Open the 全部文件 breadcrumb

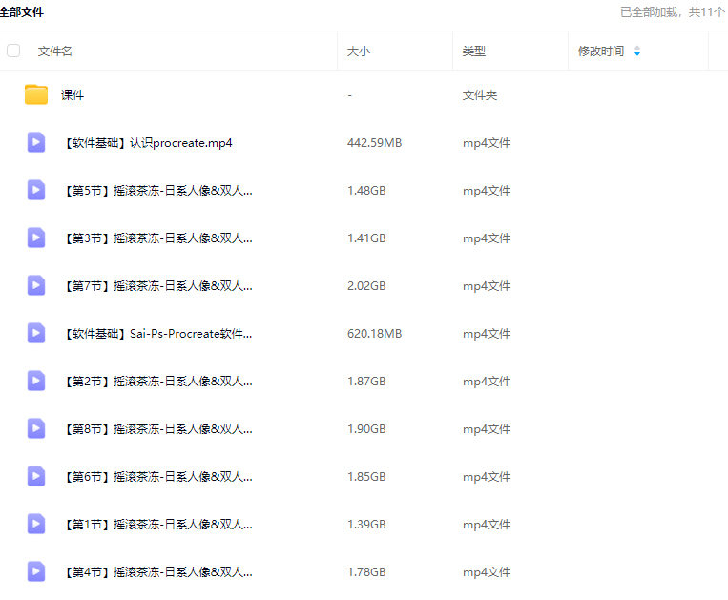tap(22, 12)
